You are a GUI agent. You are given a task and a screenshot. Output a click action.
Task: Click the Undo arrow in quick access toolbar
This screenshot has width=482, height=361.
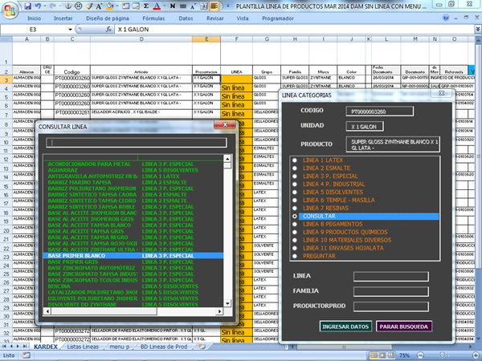coord(40,5)
